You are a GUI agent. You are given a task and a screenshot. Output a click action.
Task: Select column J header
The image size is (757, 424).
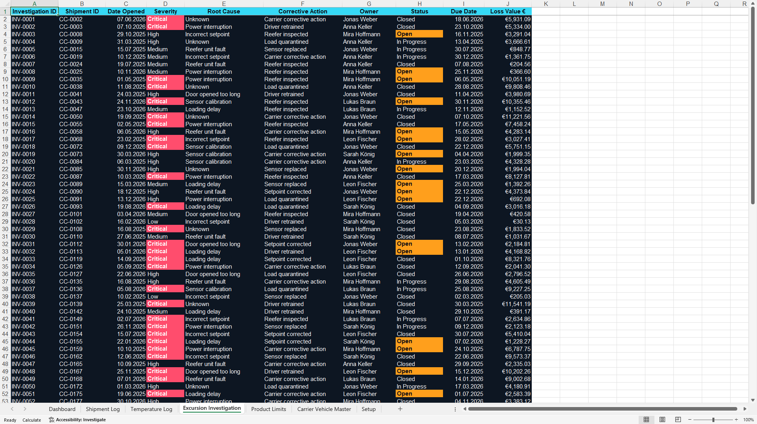(x=508, y=4)
